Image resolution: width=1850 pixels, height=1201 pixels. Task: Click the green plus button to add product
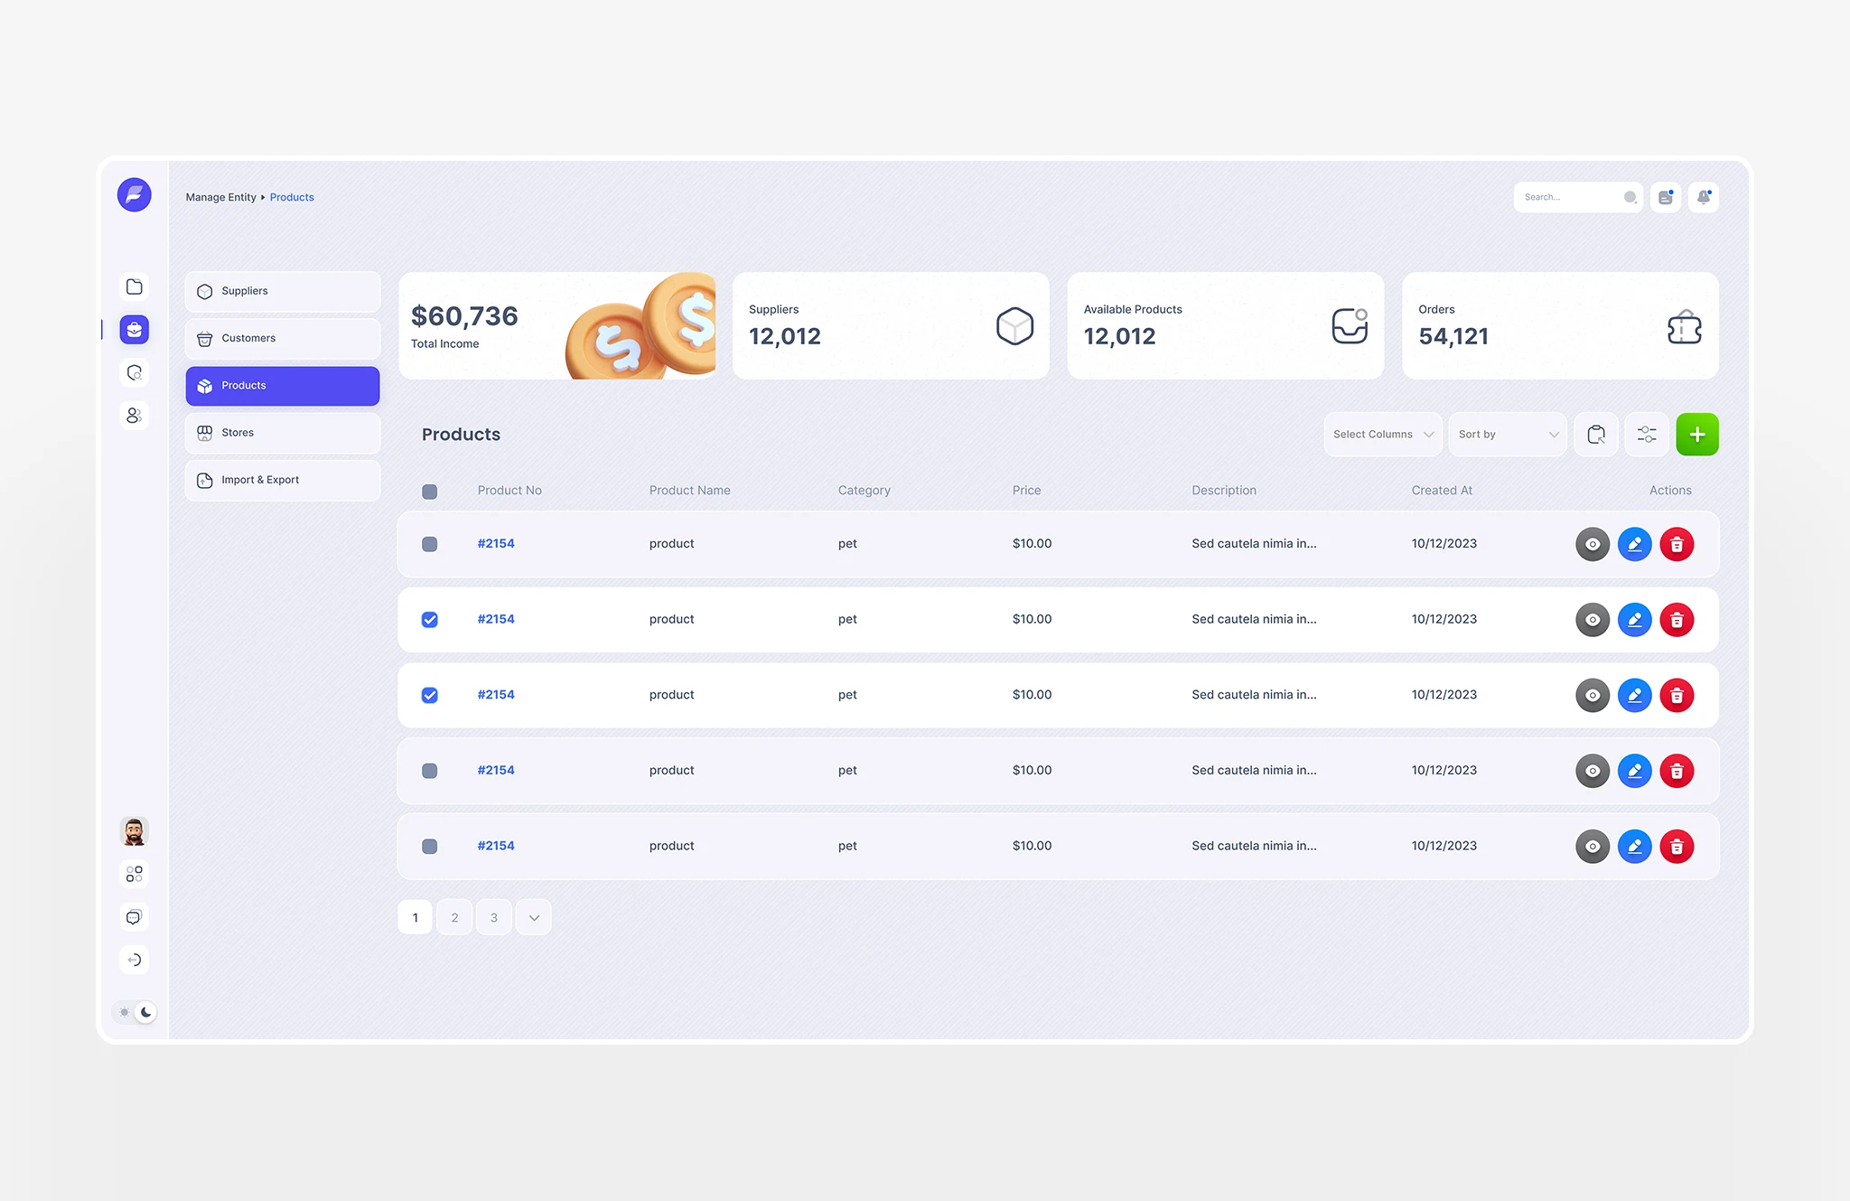(1697, 434)
